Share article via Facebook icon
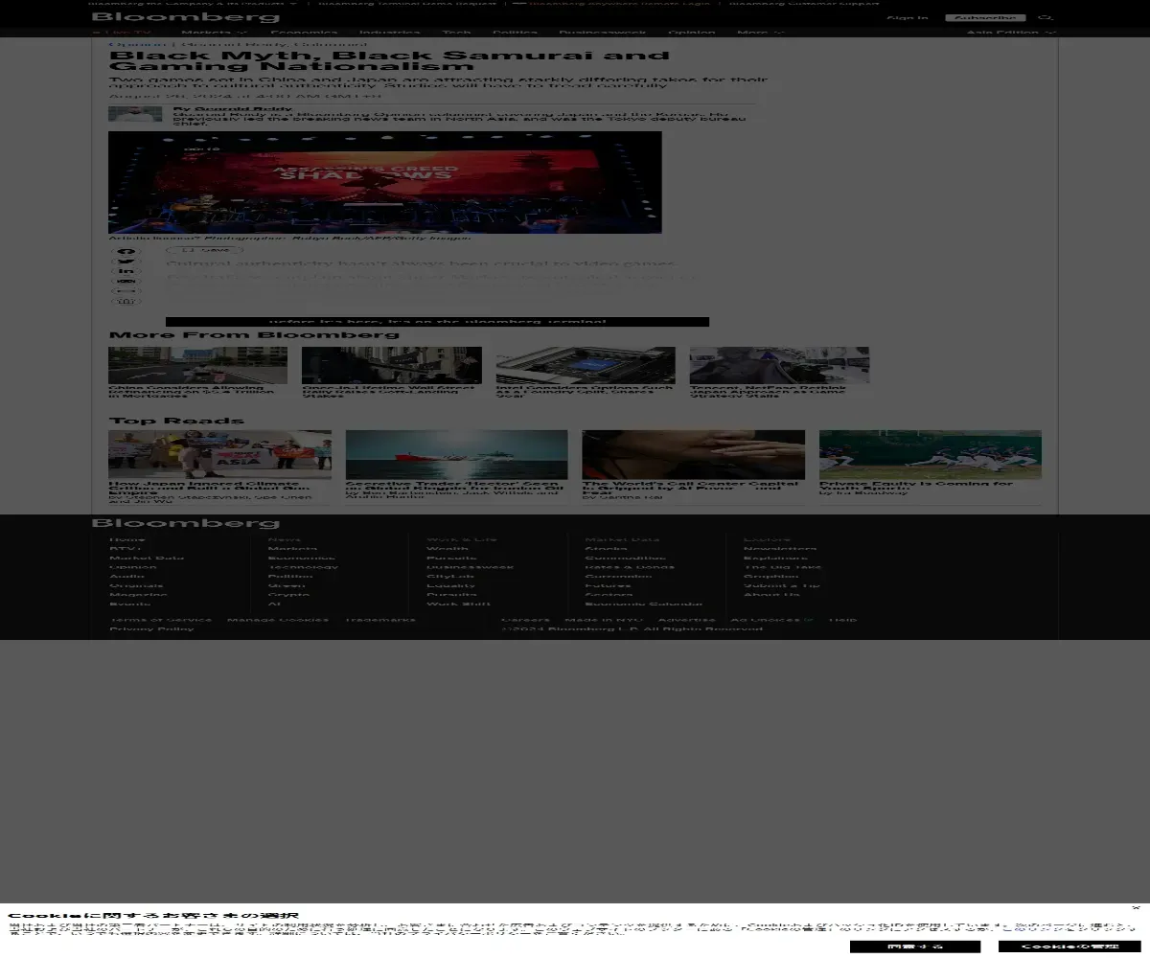 click(126, 252)
